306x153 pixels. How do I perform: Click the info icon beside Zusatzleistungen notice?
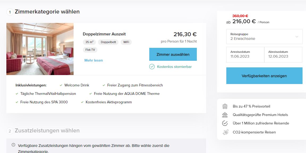coord(13,145)
